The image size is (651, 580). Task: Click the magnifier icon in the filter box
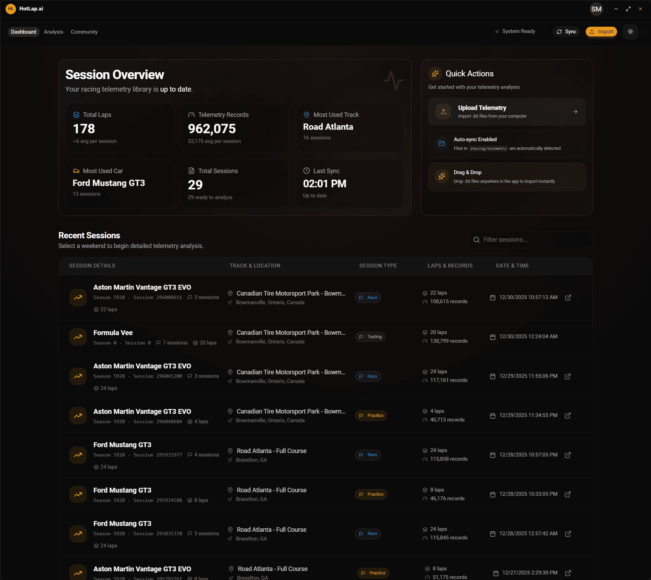[x=477, y=240]
